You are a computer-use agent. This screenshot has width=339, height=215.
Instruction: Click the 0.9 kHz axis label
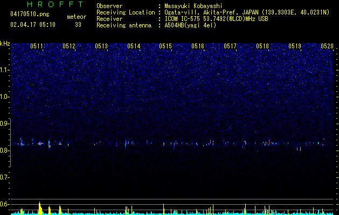(x=4, y=124)
